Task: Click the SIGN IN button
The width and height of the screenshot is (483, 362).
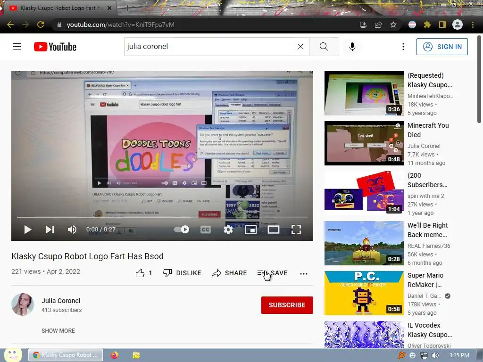Action: 442,47
